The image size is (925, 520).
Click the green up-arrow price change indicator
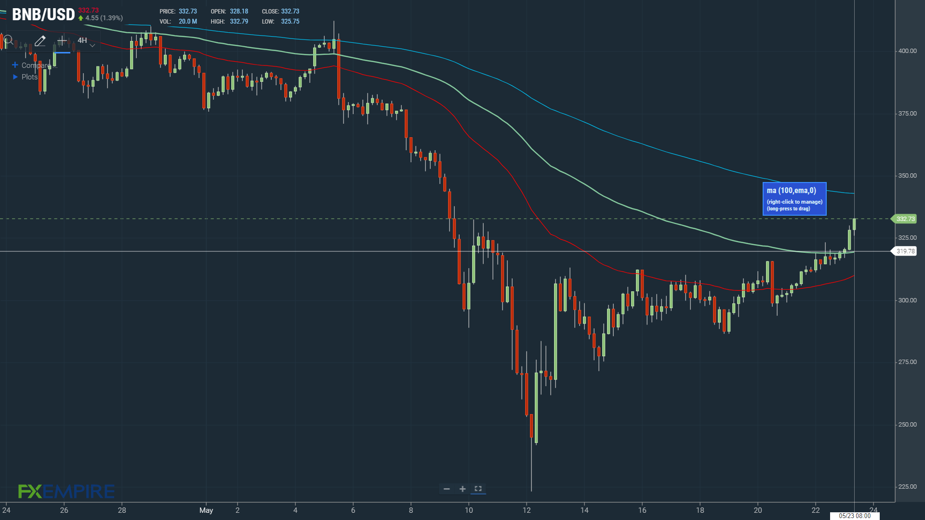click(x=81, y=18)
